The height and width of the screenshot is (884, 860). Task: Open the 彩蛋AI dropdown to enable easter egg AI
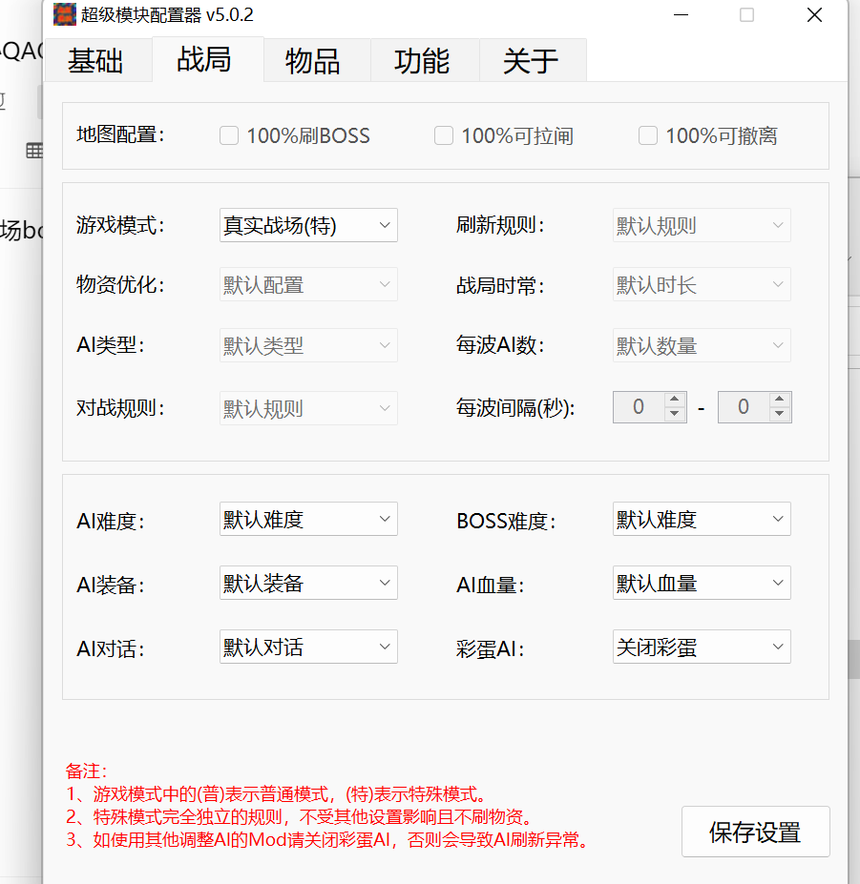701,647
